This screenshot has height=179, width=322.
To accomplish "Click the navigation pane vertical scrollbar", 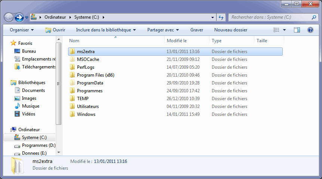I will (x=58, y=82).
